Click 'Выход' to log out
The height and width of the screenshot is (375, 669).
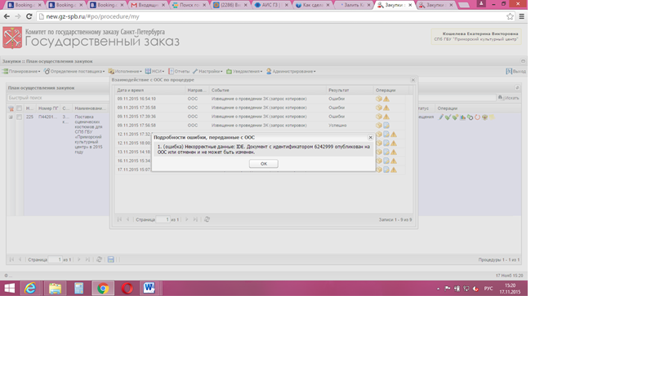pos(515,72)
